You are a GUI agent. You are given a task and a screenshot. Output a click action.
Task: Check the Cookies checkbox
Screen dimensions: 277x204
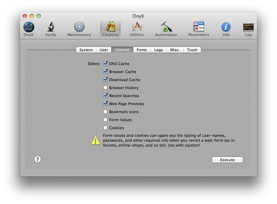pos(105,128)
